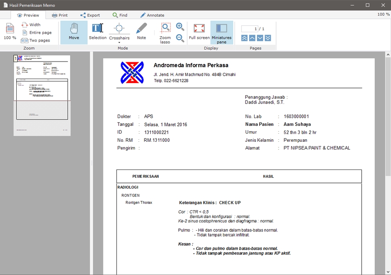Viewport: 391px width, 275px height.
Task: Click age '52 thn 3 bln 2 hr'
Action: tap(300, 132)
